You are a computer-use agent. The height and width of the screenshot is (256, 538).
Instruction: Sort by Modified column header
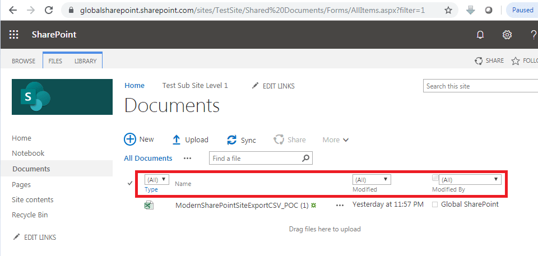click(x=365, y=189)
